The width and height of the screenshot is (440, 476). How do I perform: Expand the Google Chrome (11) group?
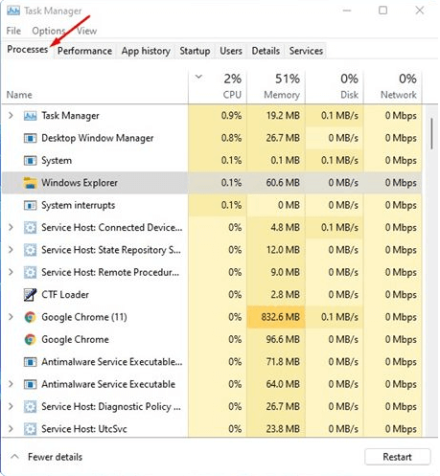[11, 317]
